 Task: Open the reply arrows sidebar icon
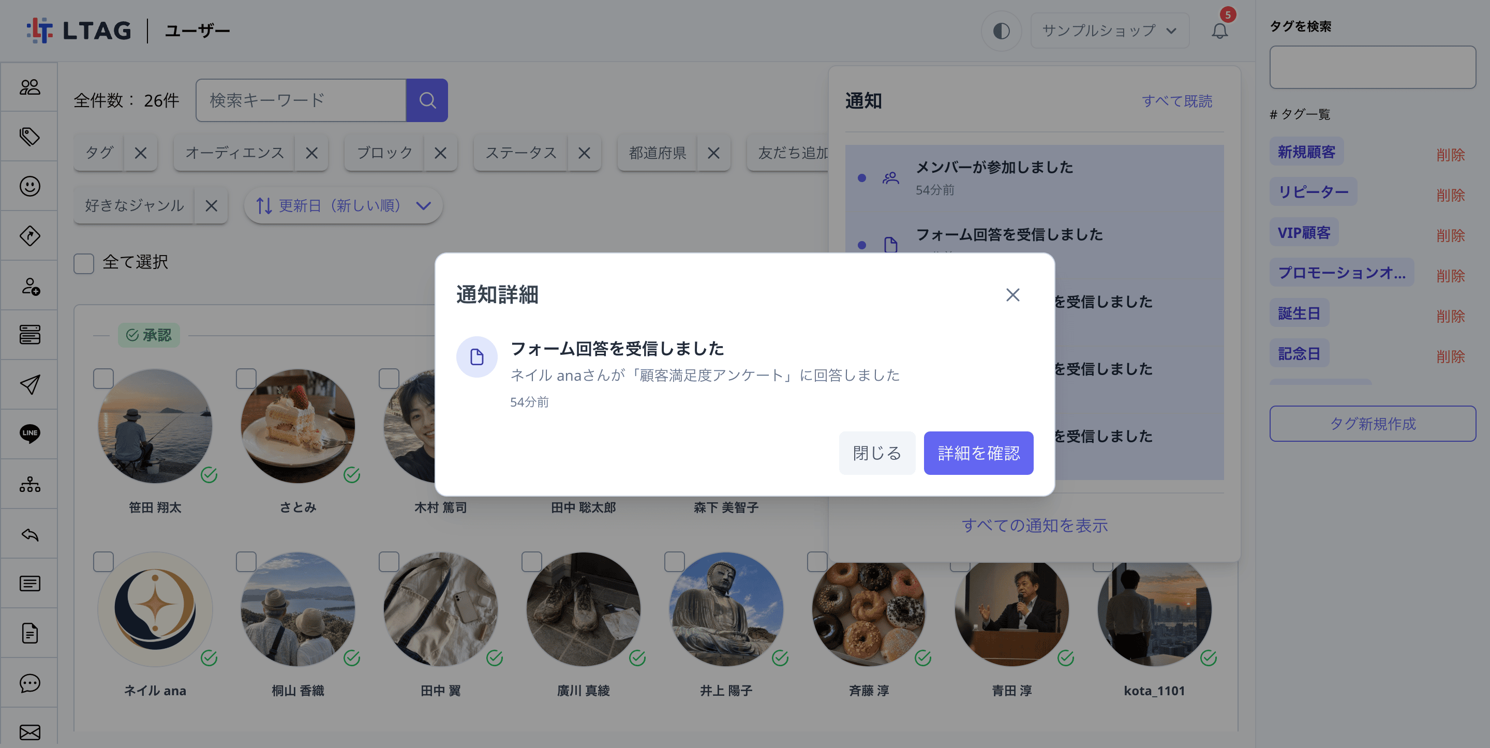pyautogui.click(x=29, y=534)
